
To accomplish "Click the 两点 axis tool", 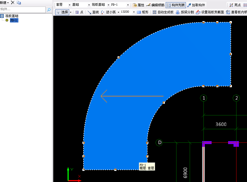I will (x=235, y=5).
